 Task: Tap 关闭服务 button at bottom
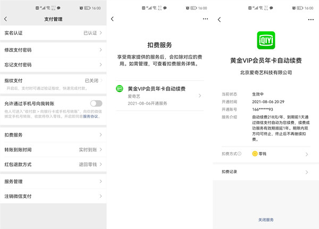click(266, 219)
